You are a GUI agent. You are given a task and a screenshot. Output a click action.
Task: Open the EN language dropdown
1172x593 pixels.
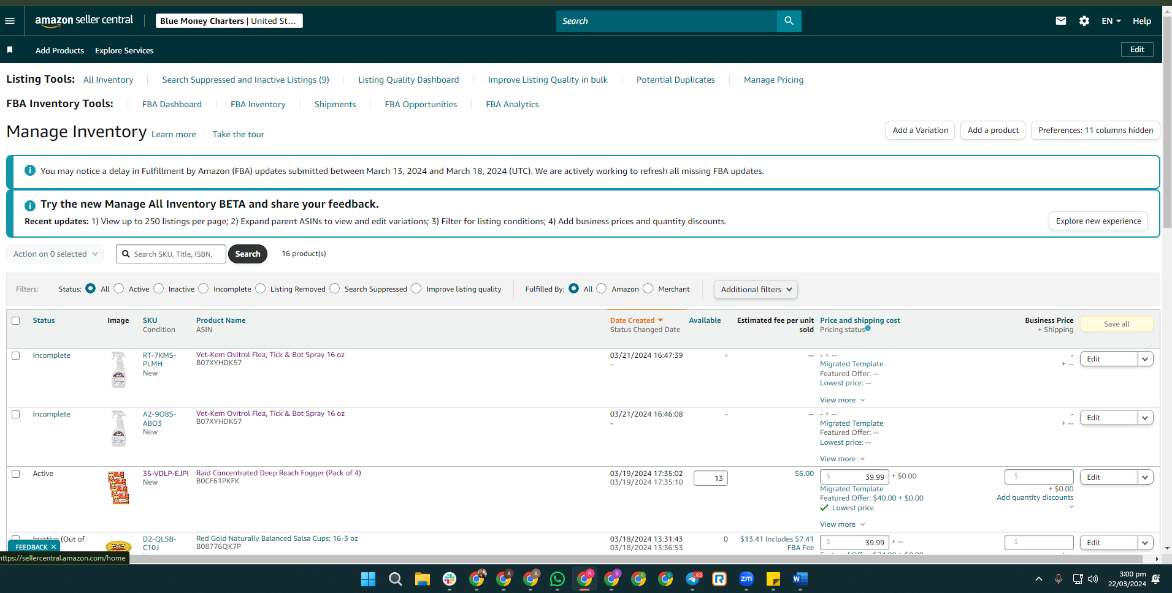[x=1111, y=21]
